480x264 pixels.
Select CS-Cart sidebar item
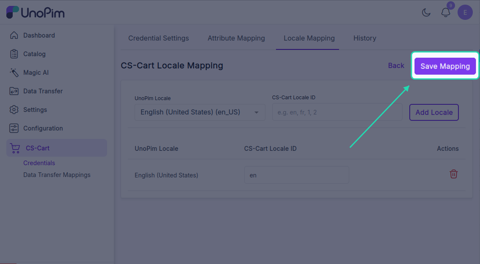pos(57,148)
